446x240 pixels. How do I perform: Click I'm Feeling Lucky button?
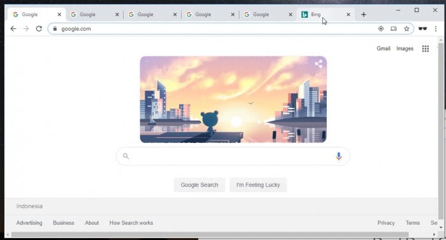[x=258, y=185]
